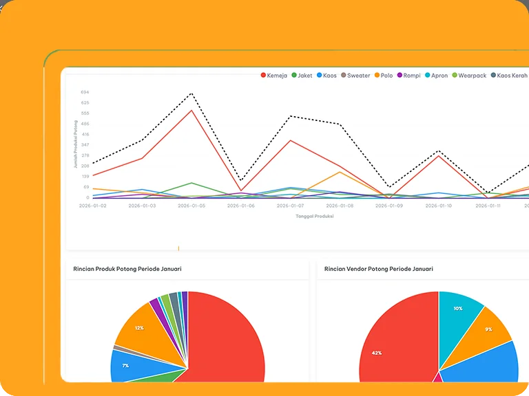The image size is (529, 396).
Task: Click the Apron legend entry
Action: [437, 76]
